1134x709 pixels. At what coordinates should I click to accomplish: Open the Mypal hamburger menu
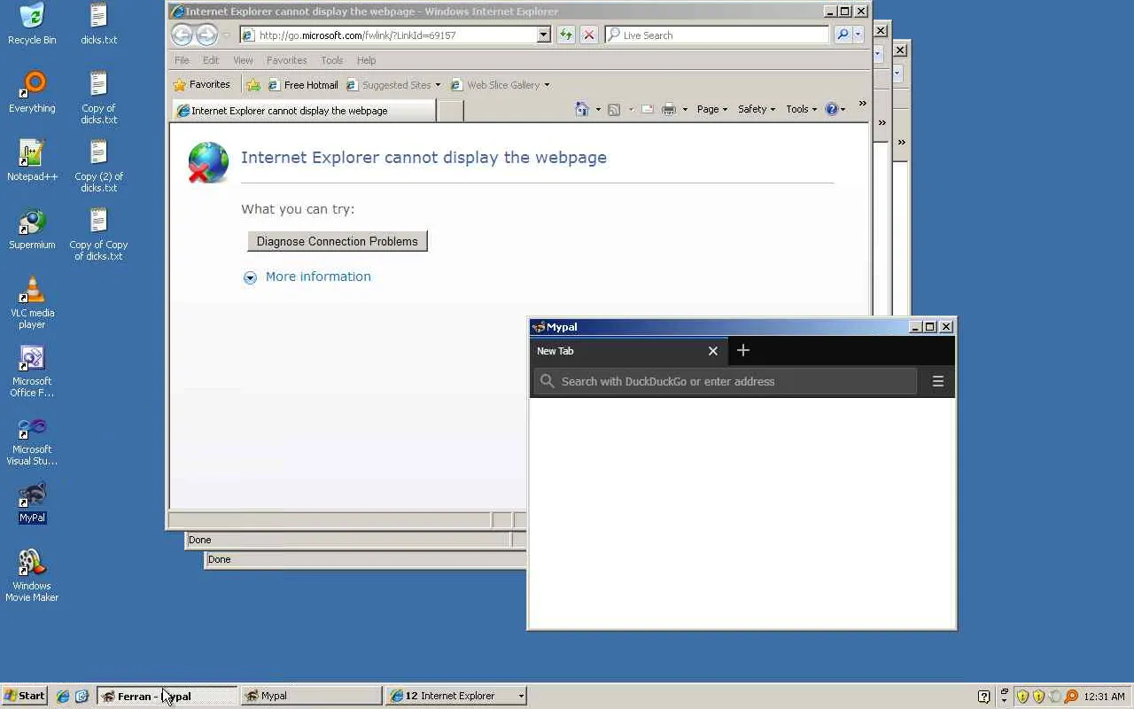[938, 381]
